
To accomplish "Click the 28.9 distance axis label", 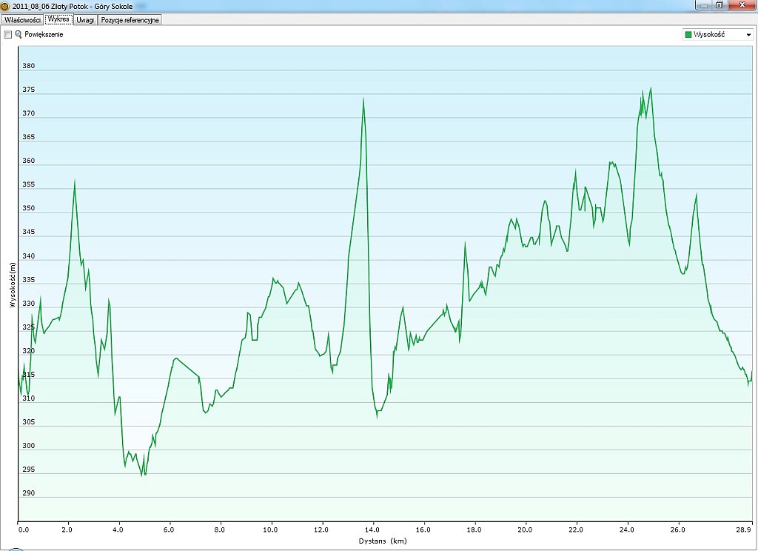I will click(746, 530).
